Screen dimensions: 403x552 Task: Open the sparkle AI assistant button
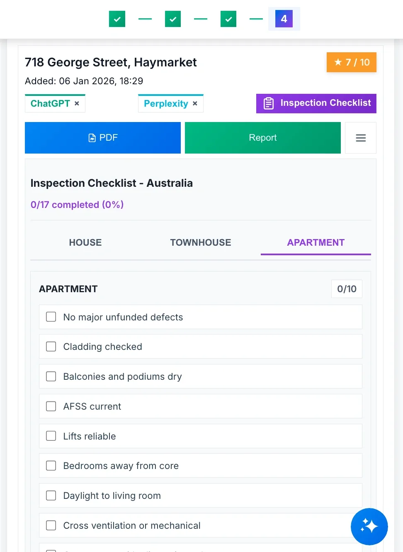tap(369, 526)
